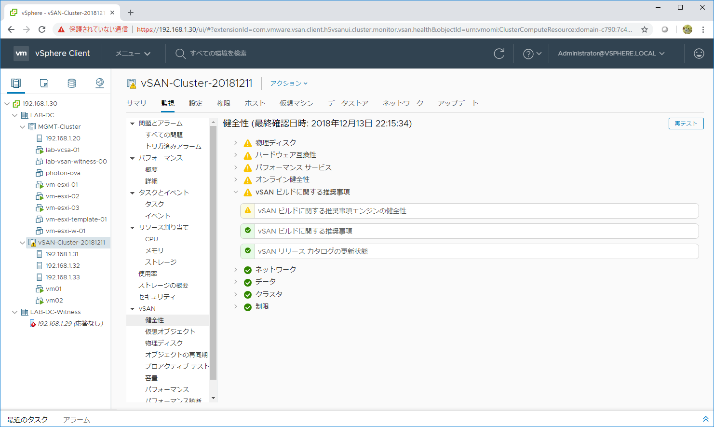Select 推奨事項エンジンの健全性 check row
714x427 pixels.
tap(470, 211)
